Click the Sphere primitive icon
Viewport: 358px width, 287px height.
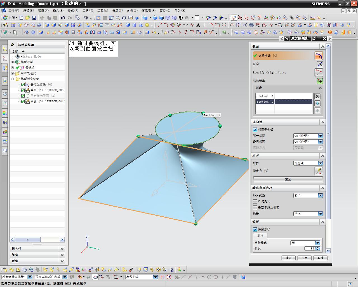pos(147,25)
